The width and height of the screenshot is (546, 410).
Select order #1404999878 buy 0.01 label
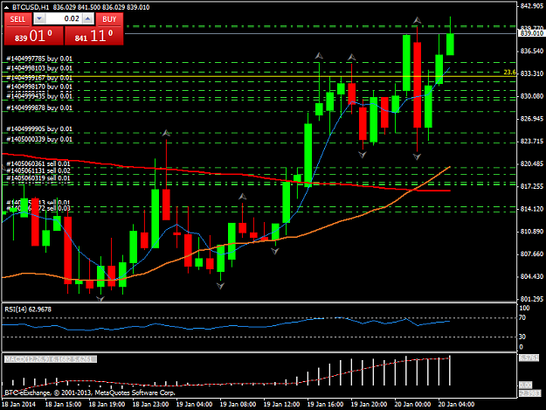coord(39,108)
